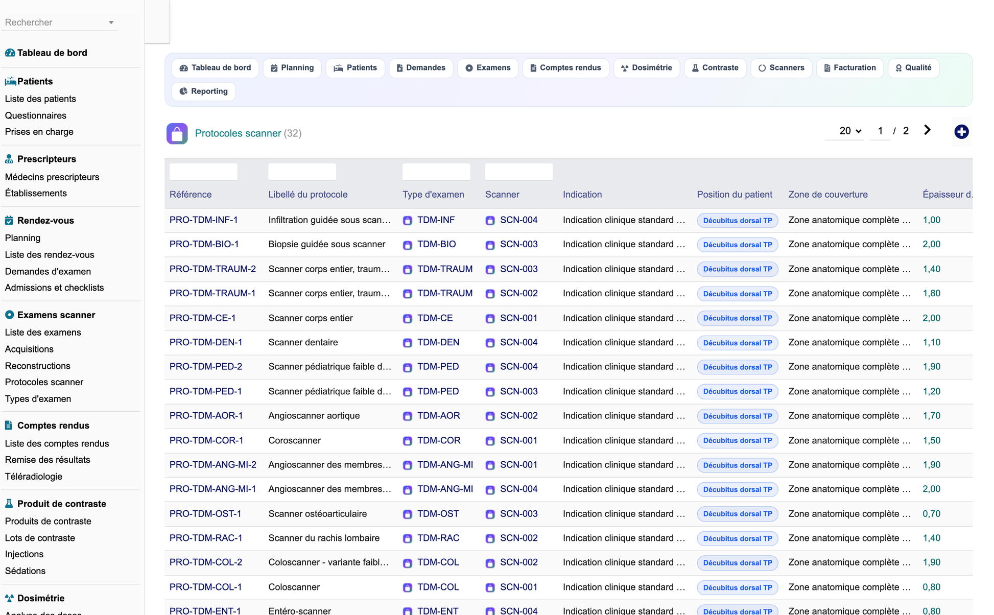The width and height of the screenshot is (994, 615).
Task: Open the Contraste tab
Action: point(715,68)
